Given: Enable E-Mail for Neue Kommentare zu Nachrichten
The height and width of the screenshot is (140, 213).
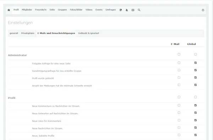Looking at the screenshot, I should click(x=179, y=105).
